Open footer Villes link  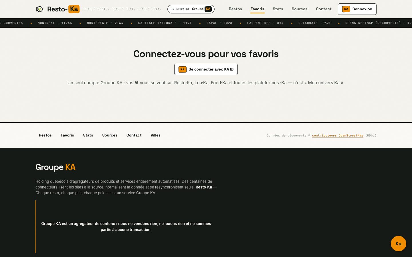pyautogui.click(x=155, y=135)
